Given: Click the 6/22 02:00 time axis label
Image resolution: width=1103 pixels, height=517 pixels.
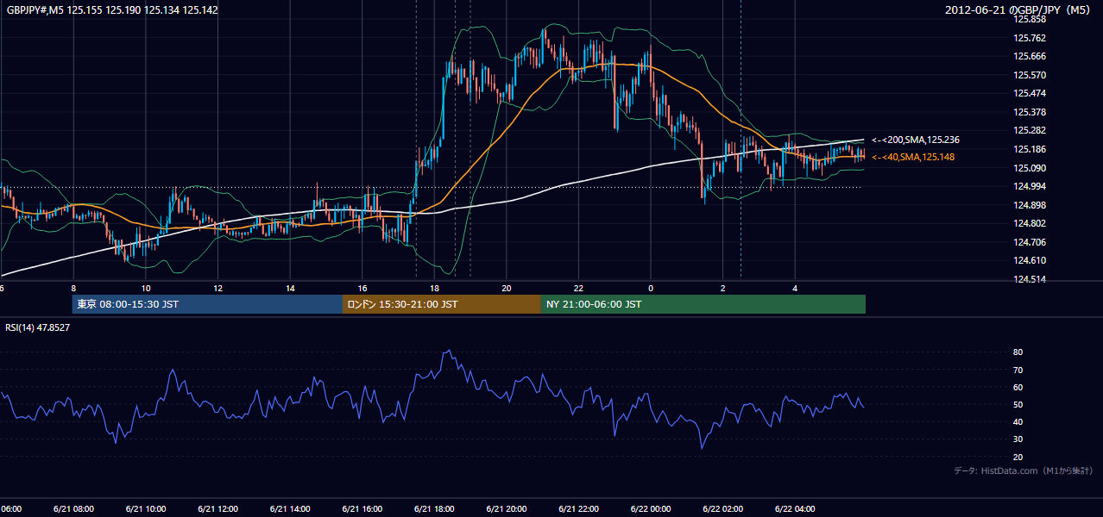Looking at the screenshot, I should (722, 509).
